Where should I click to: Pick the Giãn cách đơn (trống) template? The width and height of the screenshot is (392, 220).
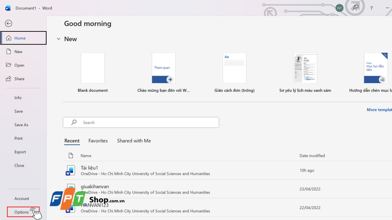[234, 72]
